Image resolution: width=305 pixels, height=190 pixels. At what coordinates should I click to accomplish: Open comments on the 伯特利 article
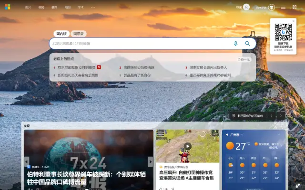pos(38,189)
